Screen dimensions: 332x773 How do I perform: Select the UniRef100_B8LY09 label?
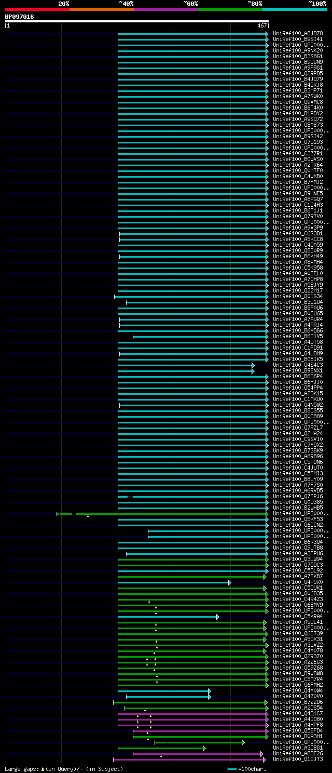click(298, 479)
